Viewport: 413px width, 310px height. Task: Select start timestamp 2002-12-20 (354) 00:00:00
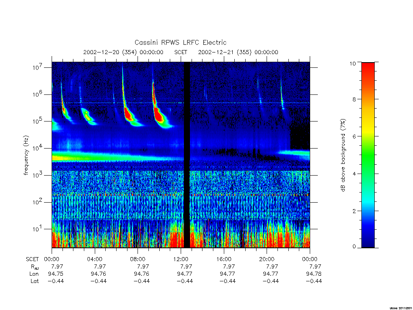(x=123, y=52)
